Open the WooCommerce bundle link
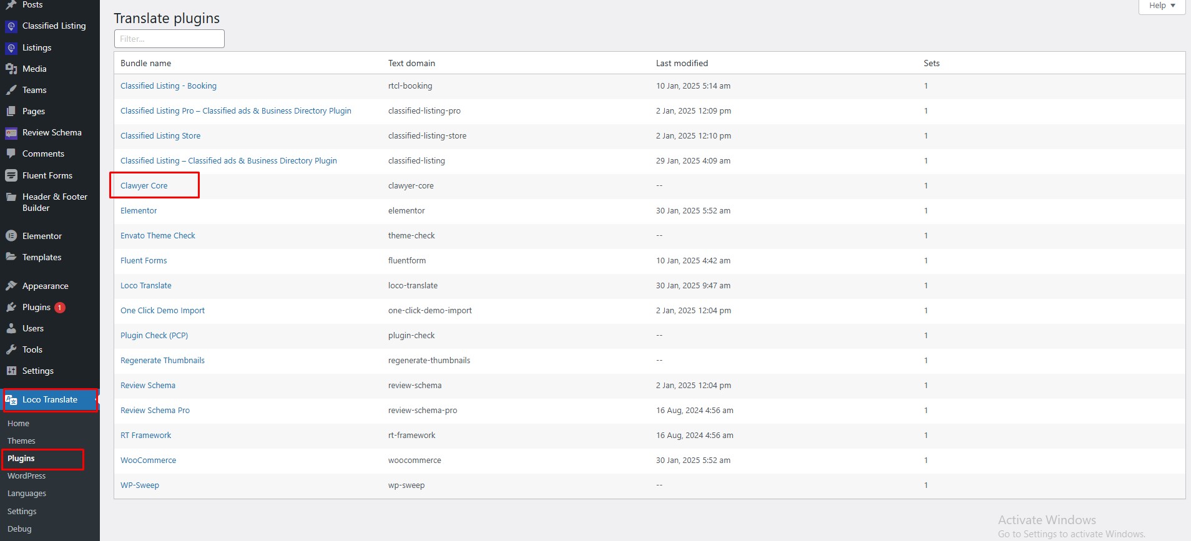Screen dimensions: 1191x541 [x=149, y=461]
